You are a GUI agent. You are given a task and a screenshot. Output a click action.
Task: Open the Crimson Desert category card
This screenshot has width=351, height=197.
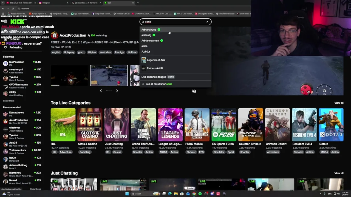[278, 125]
